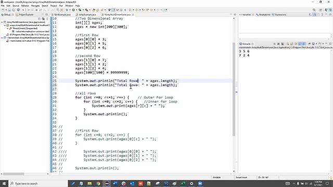Click Remove Launch icon in the Console toolbar
Screen dimensions: 333x187
click(278, 44)
